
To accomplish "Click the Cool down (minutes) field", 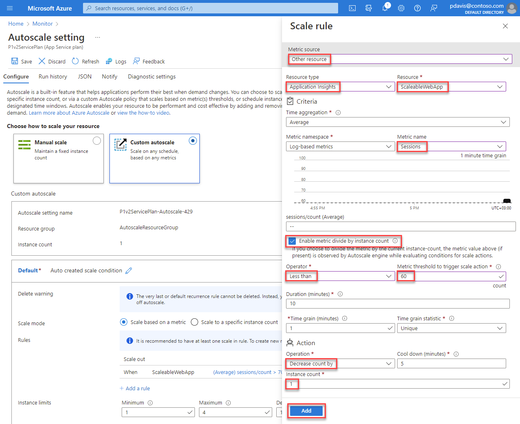I will click(452, 363).
